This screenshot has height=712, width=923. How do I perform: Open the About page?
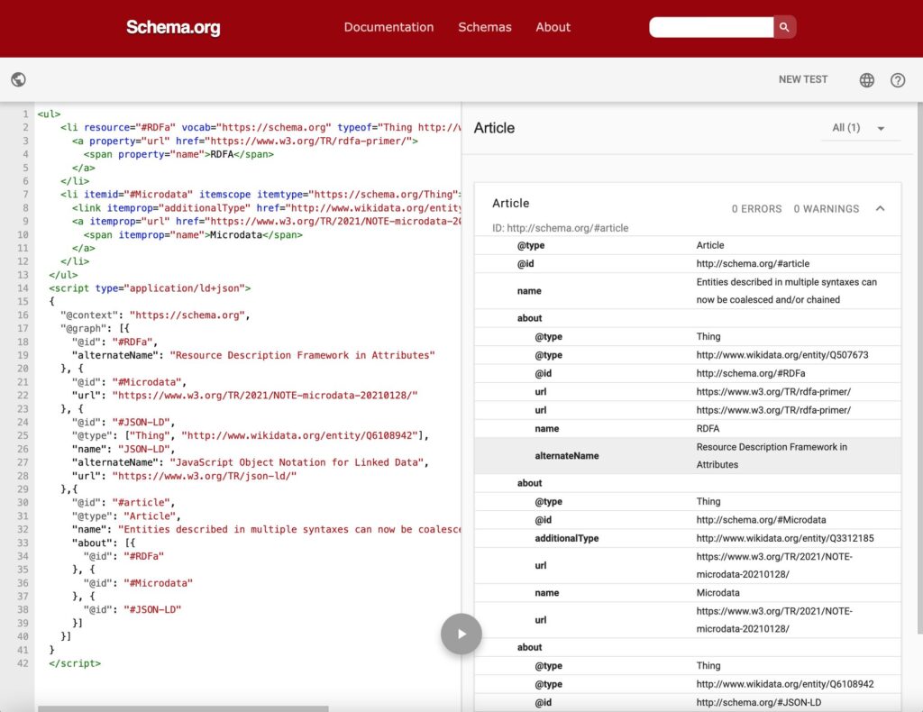pos(553,27)
